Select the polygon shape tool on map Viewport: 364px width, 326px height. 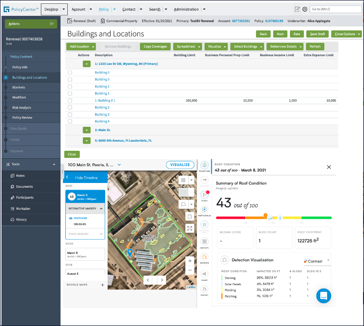point(183,204)
